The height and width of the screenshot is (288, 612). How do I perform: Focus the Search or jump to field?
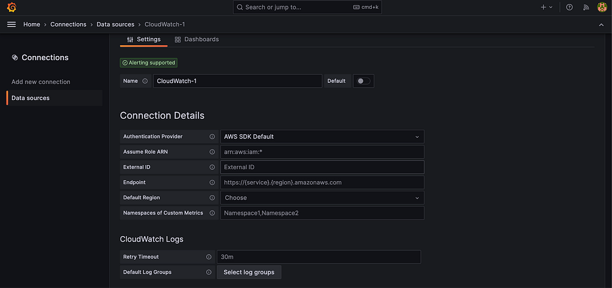(308, 7)
